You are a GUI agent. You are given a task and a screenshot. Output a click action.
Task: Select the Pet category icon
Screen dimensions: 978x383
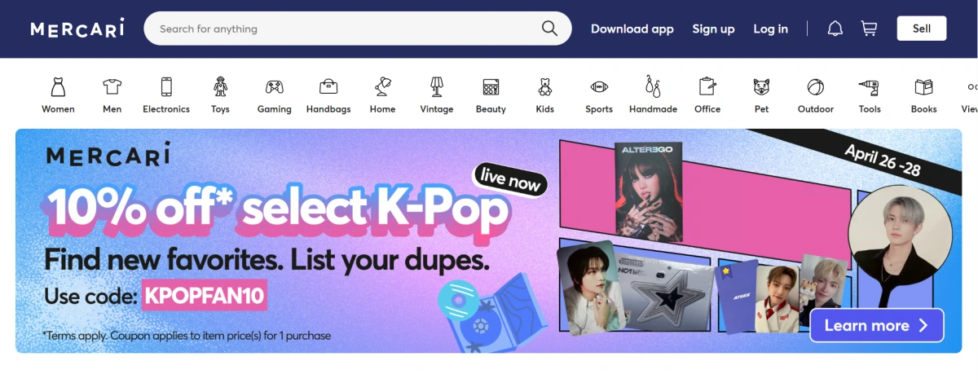pos(761,87)
